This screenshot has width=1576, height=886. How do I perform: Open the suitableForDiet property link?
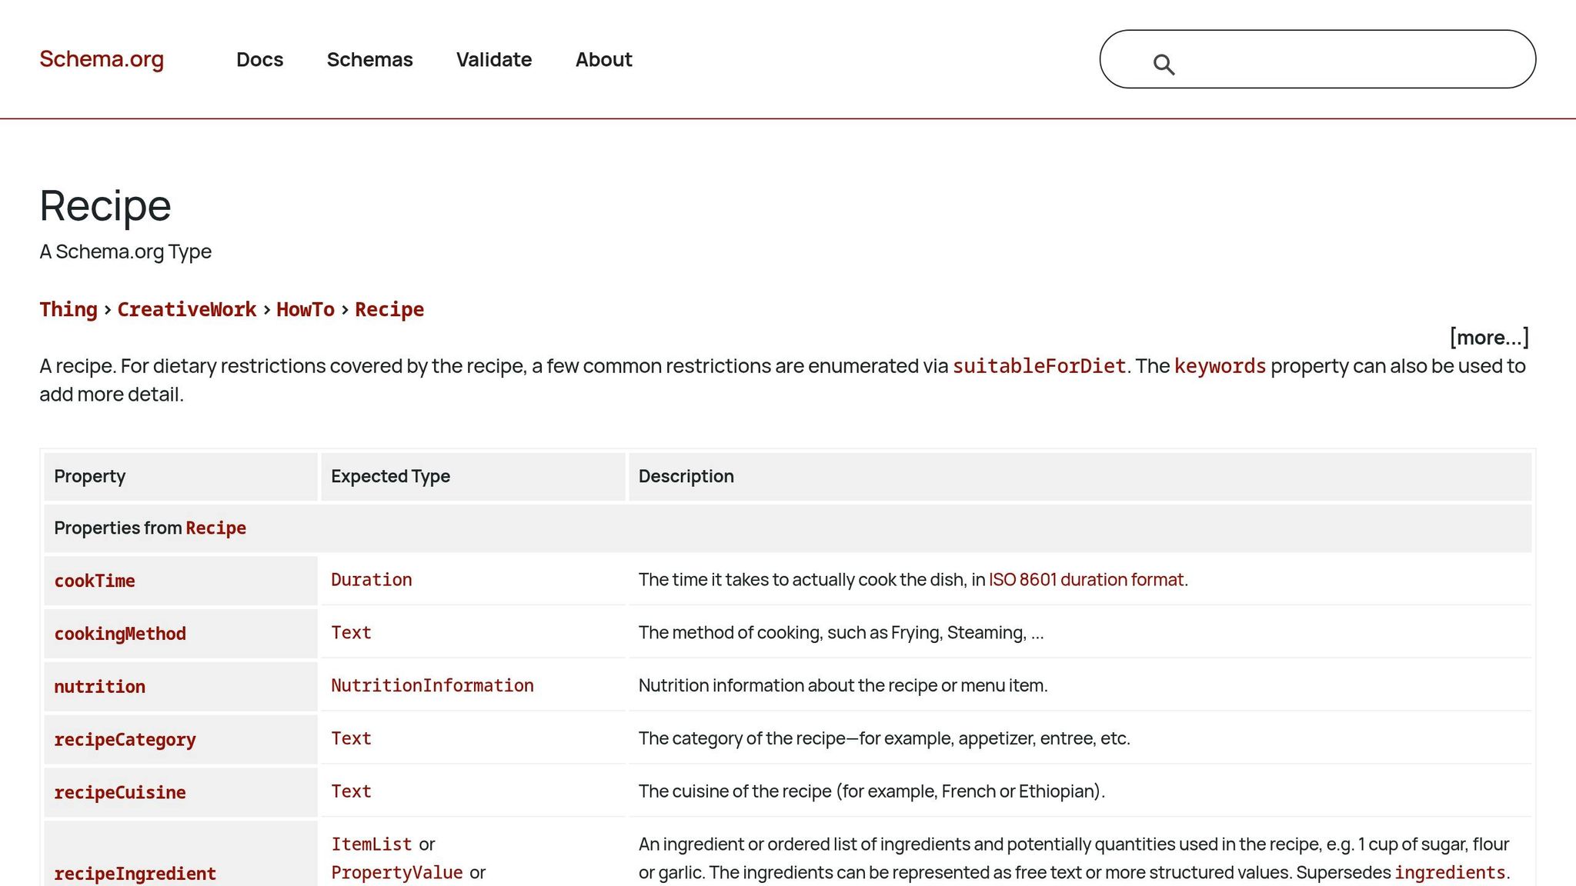[x=1039, y=366]
